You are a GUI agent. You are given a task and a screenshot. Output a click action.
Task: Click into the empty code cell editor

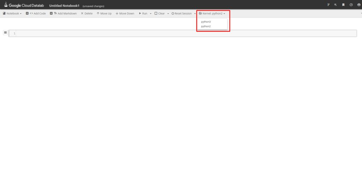click(186, 33)
